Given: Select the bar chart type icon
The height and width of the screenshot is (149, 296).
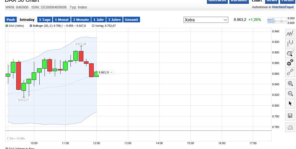Looking at the screenshot, I should [290, 43].
